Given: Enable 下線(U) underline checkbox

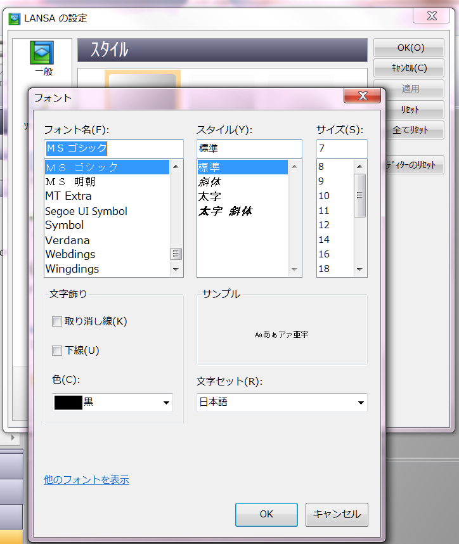Looking at the screenshot, I should 57,351.
